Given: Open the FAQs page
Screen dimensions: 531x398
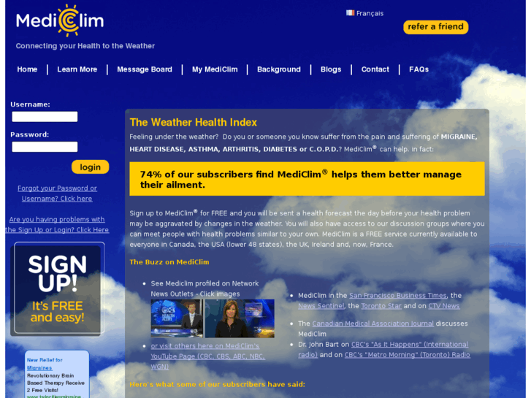Looking at the screenshot, I should (419, 69).
